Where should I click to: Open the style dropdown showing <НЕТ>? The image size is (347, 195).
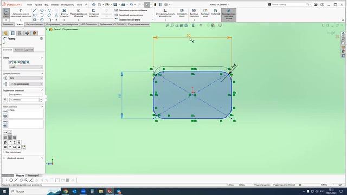[x=26, y=67]
